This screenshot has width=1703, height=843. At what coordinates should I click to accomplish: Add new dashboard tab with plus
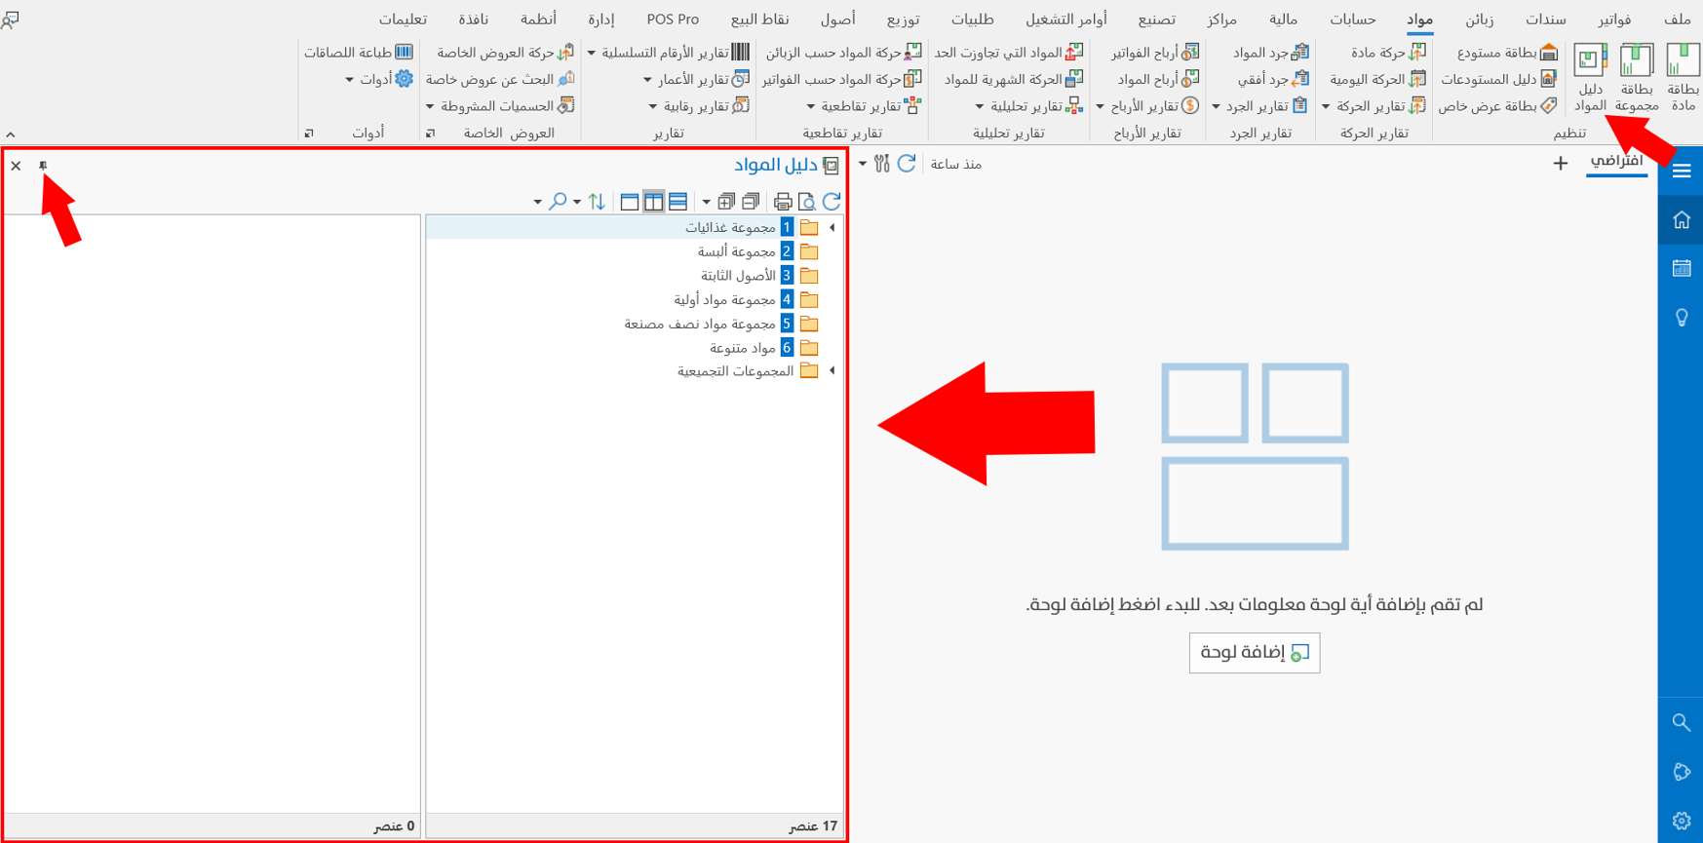click(1561, 164)
